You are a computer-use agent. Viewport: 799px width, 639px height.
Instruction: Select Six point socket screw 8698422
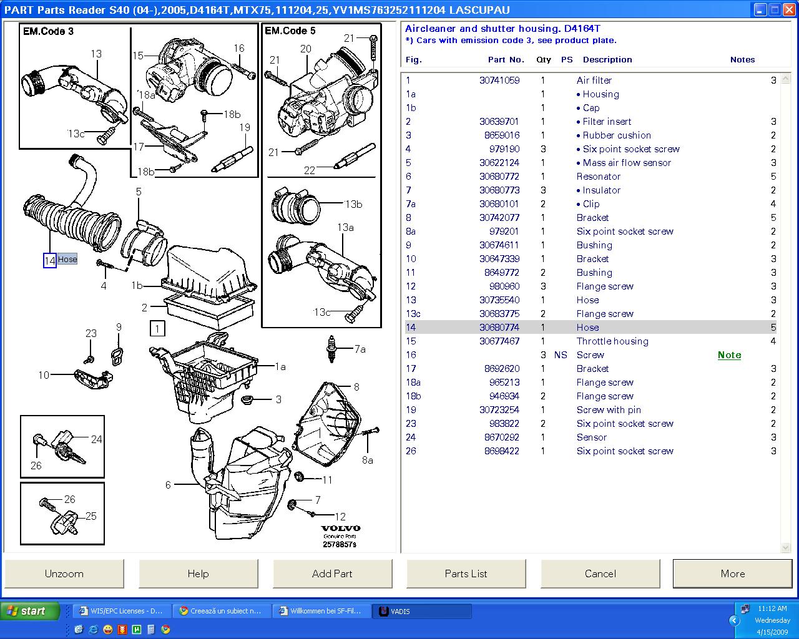click(x=591, y=451)
